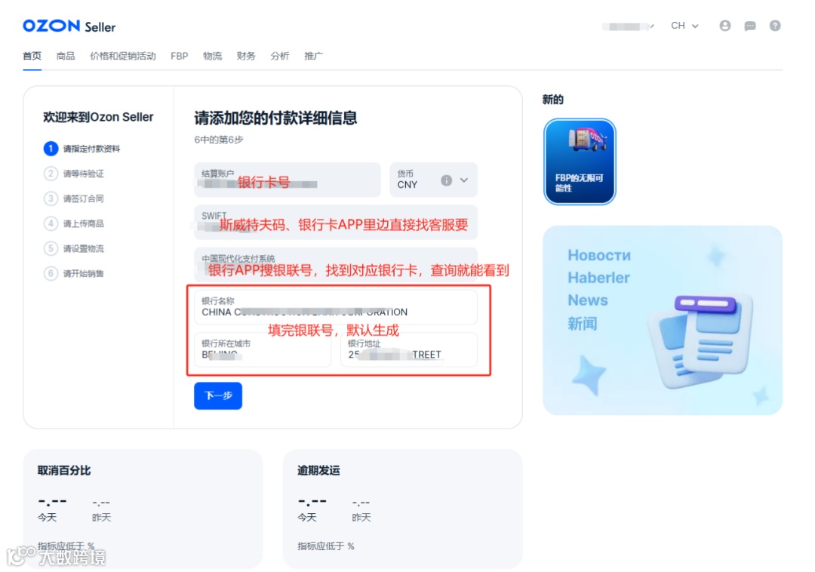The width and height of the screenshot is (815, 572).
Task: Click the SWIFT code input field
Action: tap(336, 223)
